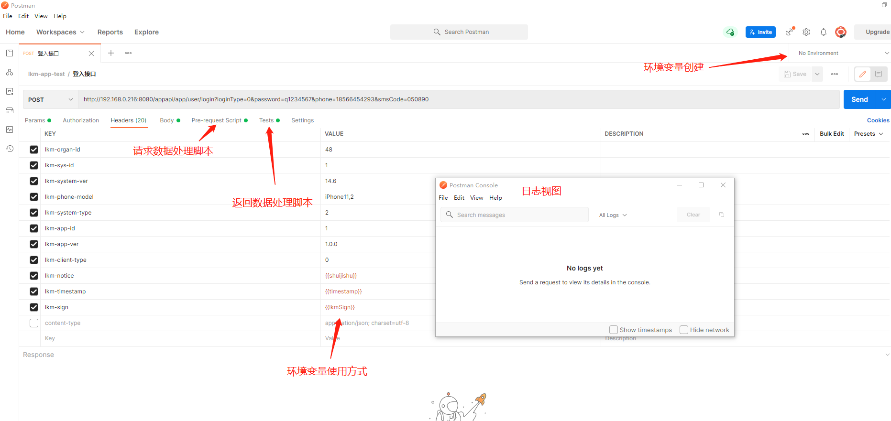The width and height of the screenshot is (891, 421).
Task: Open History sidebar icon
Action: pyautogui.click(x=10, y=149)
